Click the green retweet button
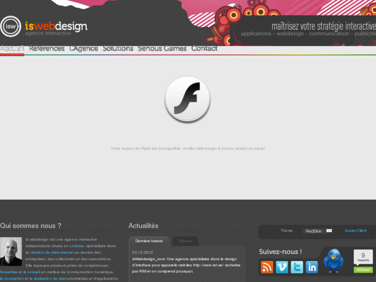 [363, 270]
